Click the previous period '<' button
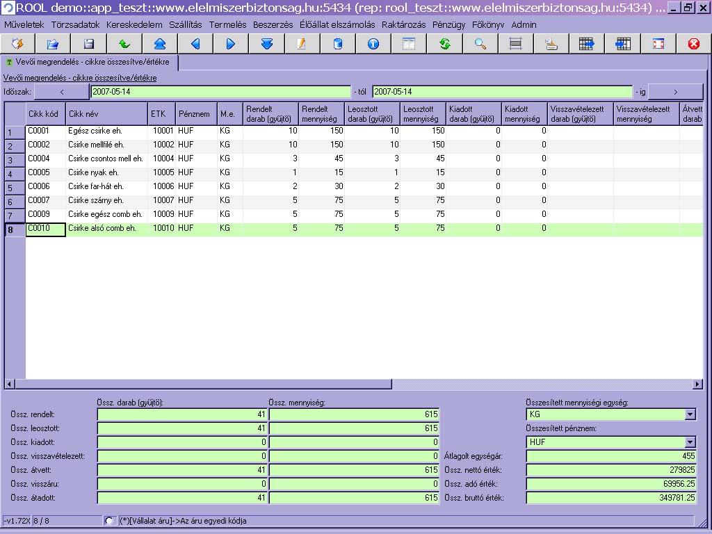The height and width of the screenshot is (534, 712). point(62,92)
